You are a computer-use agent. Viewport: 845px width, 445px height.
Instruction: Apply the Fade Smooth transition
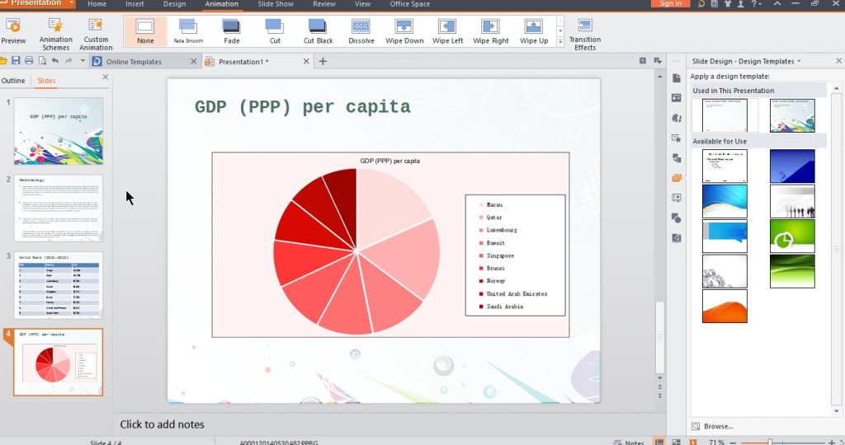pos(188,31)
